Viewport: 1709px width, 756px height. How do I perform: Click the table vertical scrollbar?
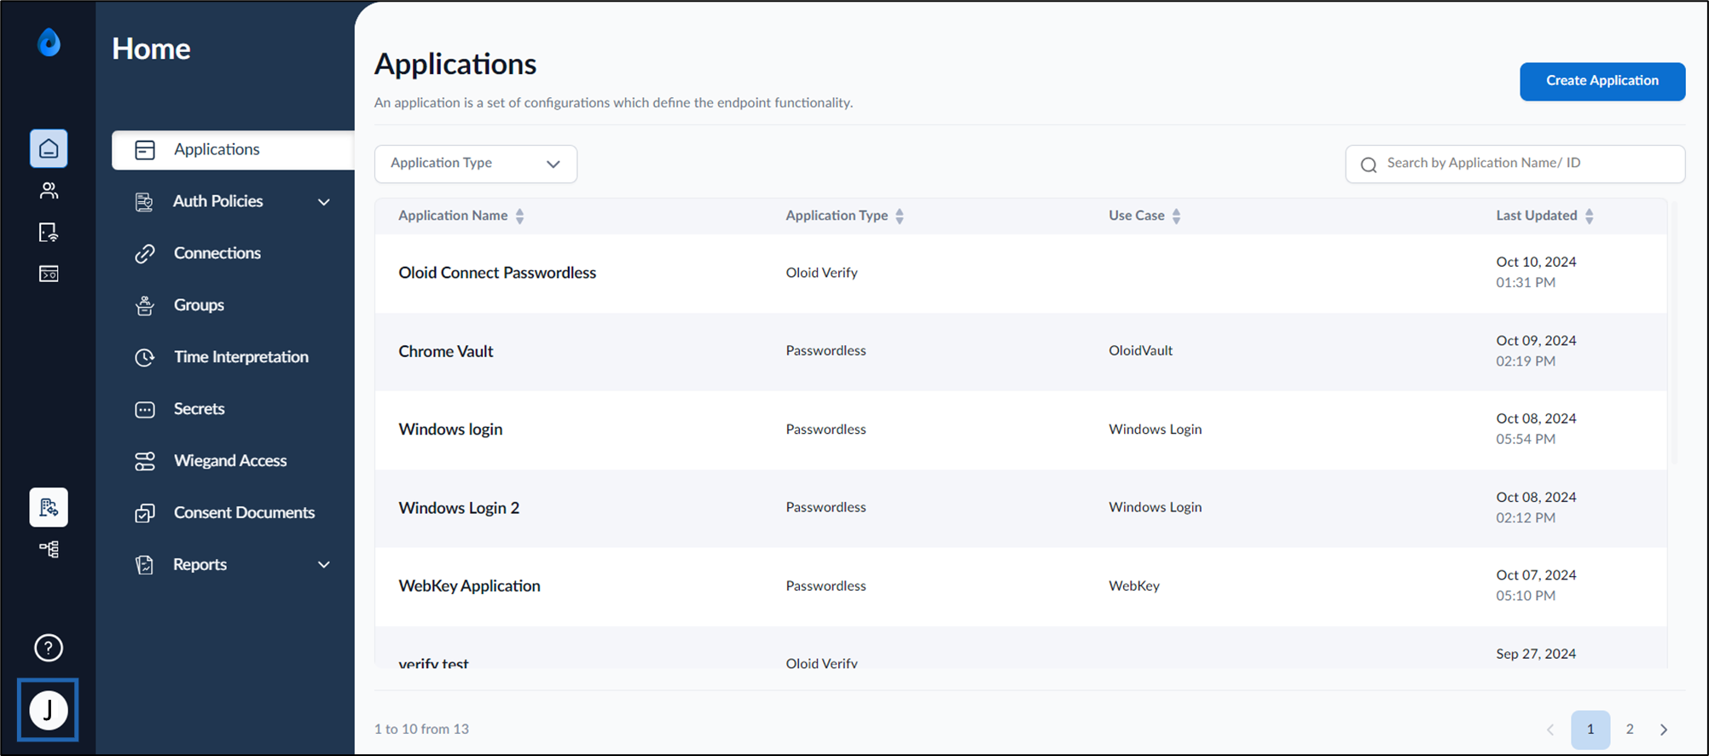pyautogui.click(x=1674, y=332)
